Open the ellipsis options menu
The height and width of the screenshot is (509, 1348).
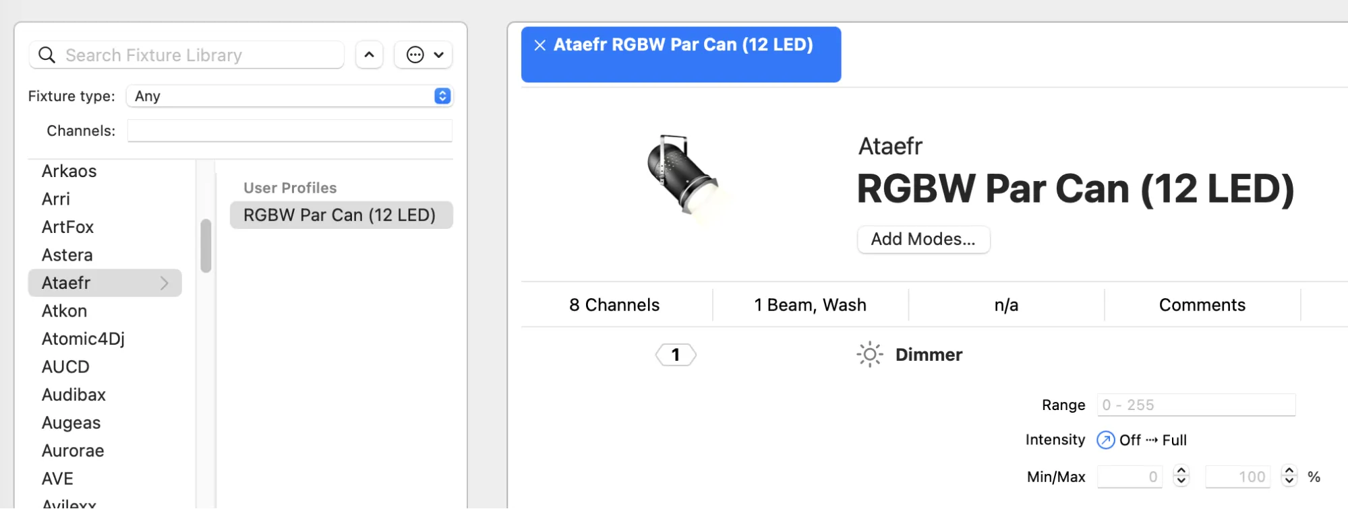click(423, 55)
